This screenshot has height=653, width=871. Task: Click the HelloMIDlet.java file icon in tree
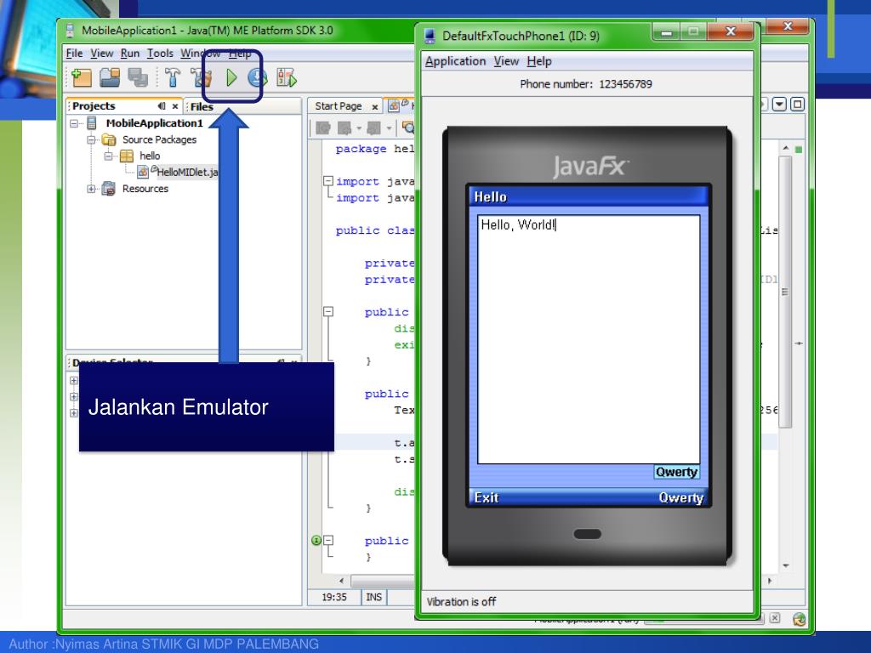(144, 172)
